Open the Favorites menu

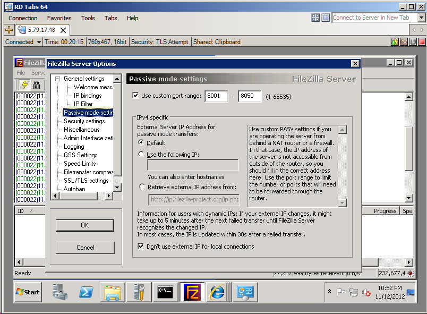(59, 18)
